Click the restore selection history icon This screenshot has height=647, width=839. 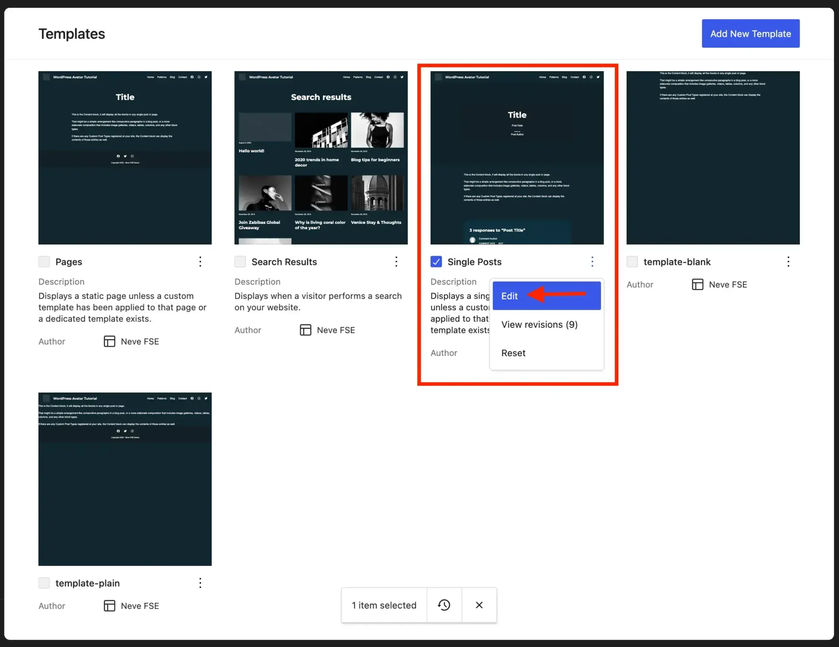coord(444,605)
